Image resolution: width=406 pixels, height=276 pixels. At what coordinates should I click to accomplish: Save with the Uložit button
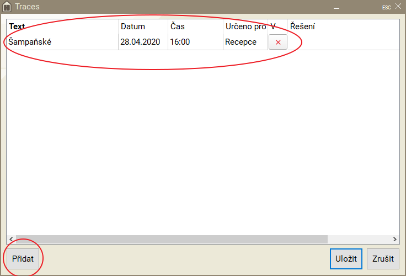click(x=346, y=259)
